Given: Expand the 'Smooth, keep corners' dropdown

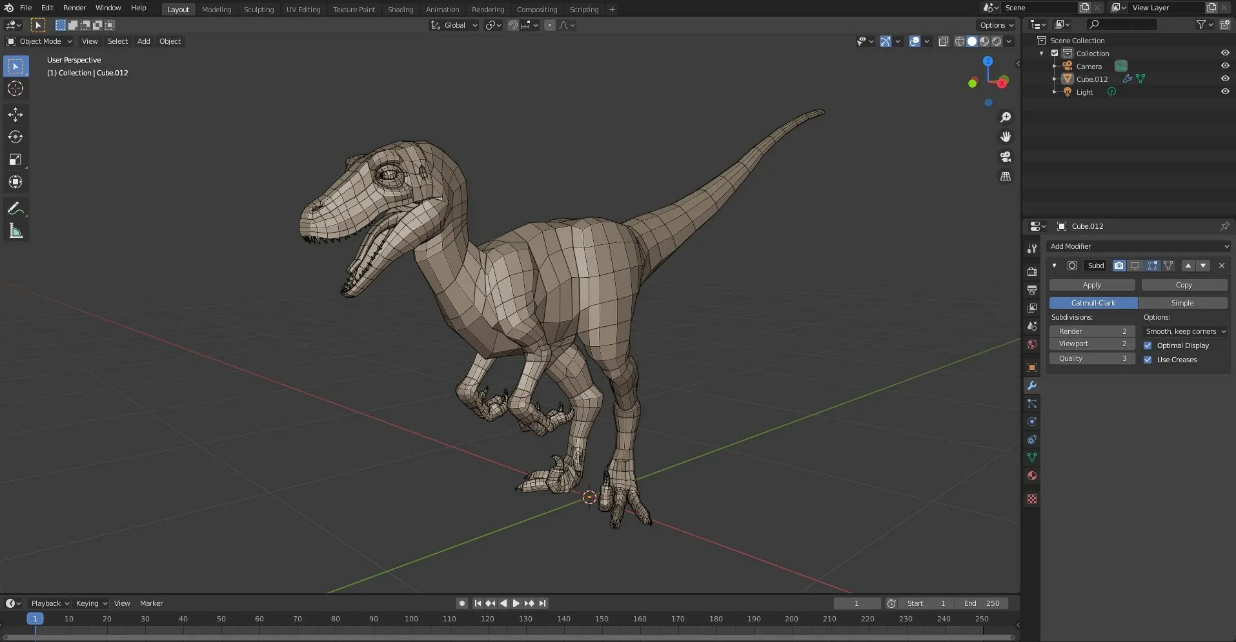Looking at the screenshot, I should pyautogui.click(x=1185, y=331).
